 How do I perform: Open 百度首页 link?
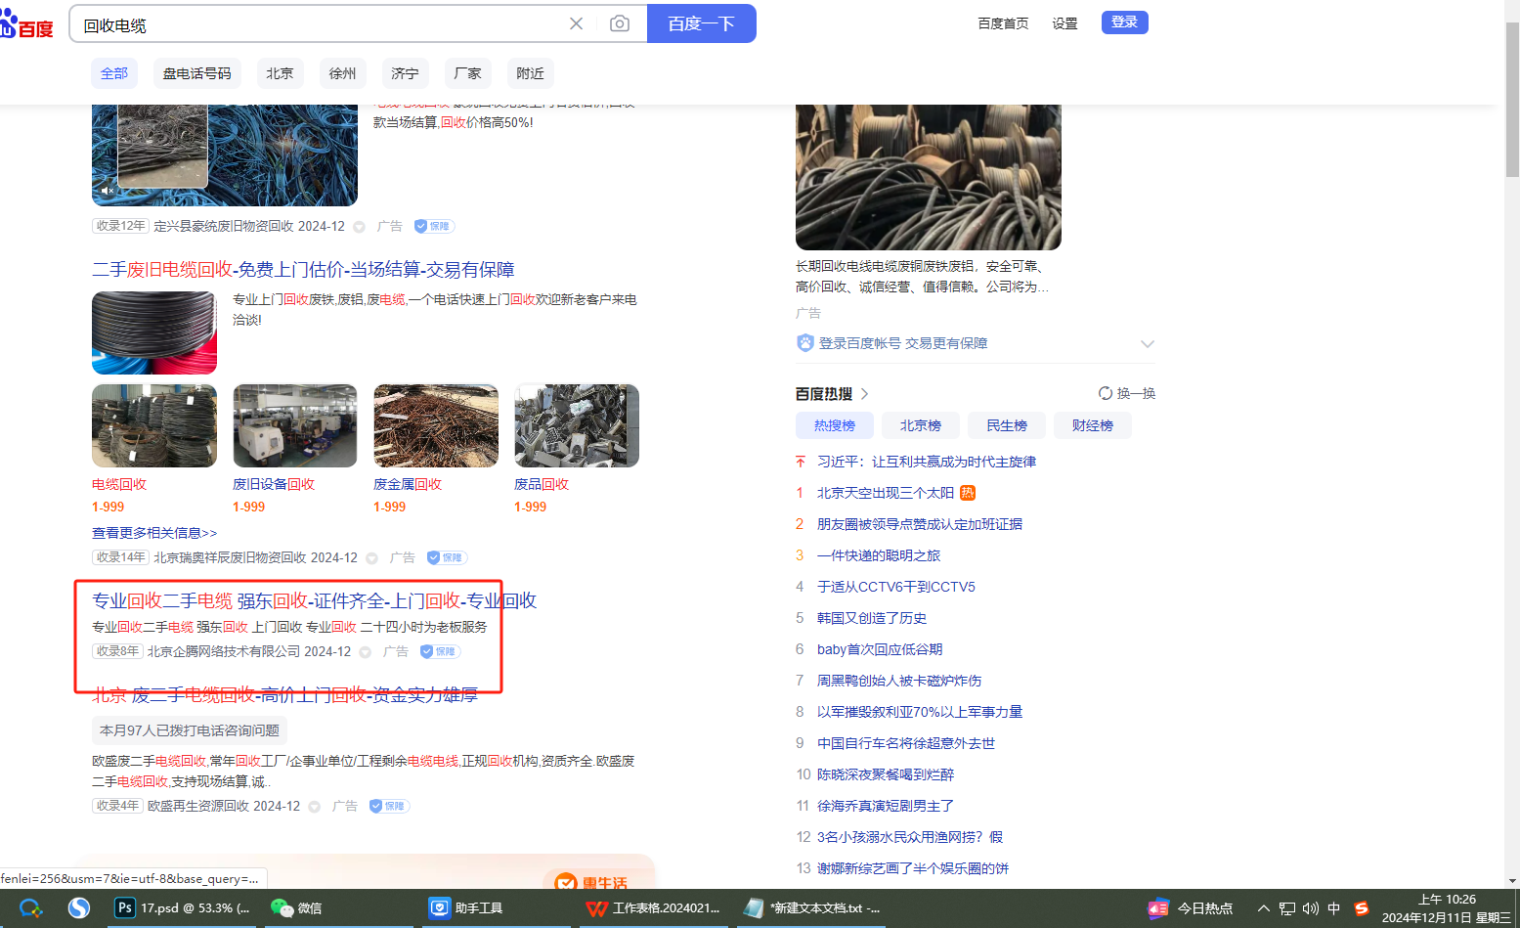click(x=1003, y=23)
